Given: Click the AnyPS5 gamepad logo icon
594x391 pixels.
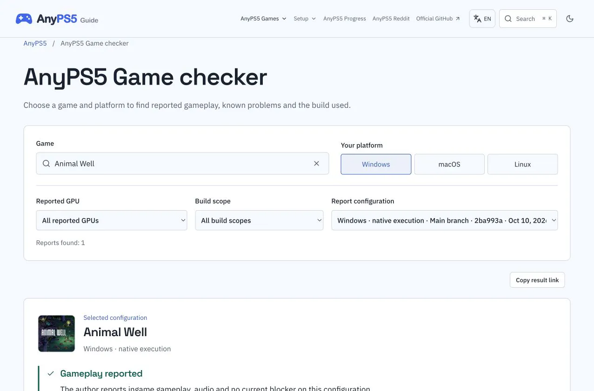Looking at the screenshot, I should 24,19.
